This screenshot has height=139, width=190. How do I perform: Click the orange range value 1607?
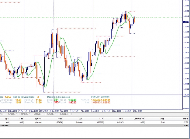point(18,103)
